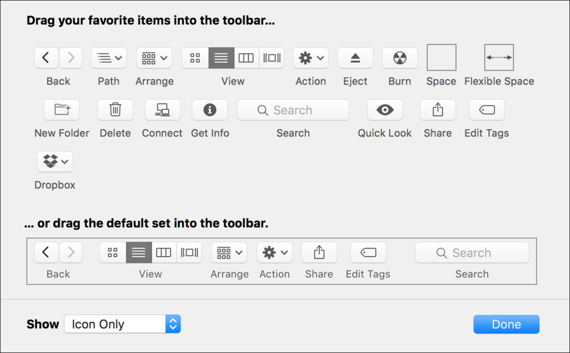Click the "Burn" label text
Screen dimensions: 570x353
pos(400,82)
